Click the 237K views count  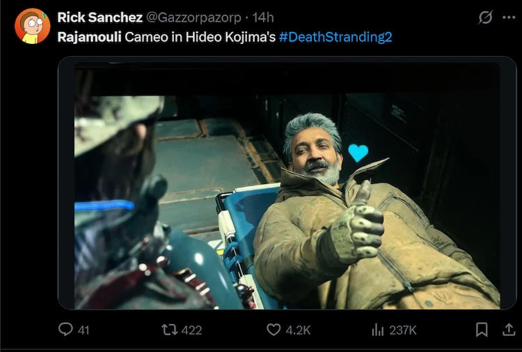click(x=404, y=330)
